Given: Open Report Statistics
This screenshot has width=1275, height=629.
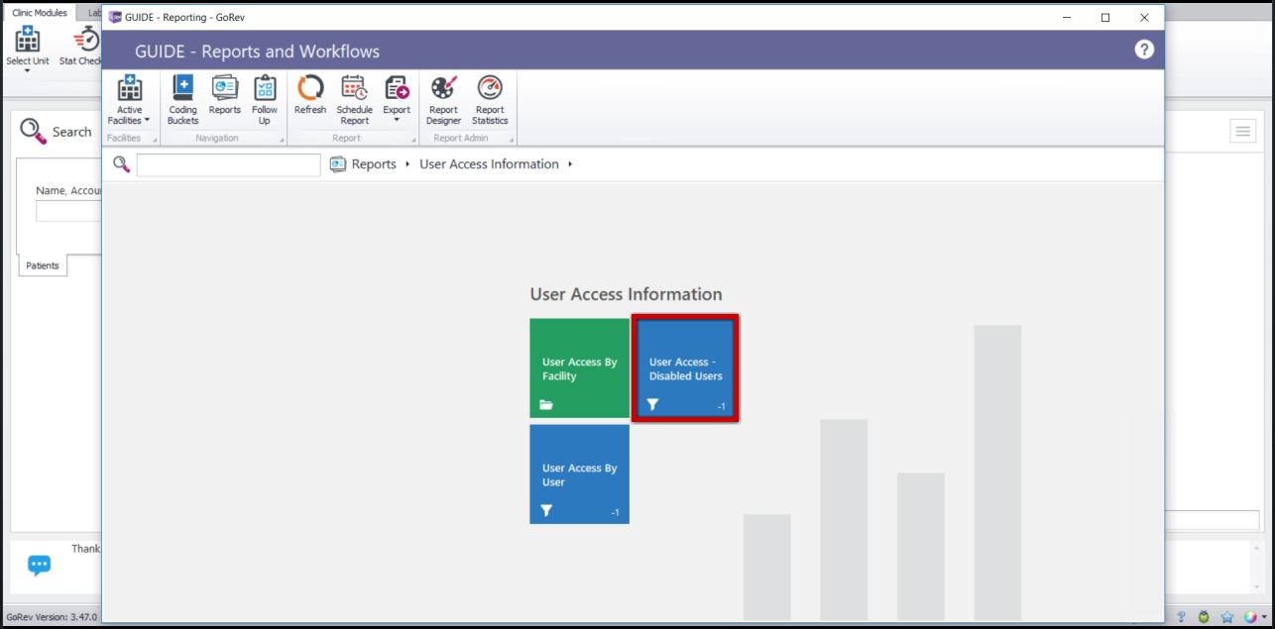Looking at the screenshot, I should point(490,101).
